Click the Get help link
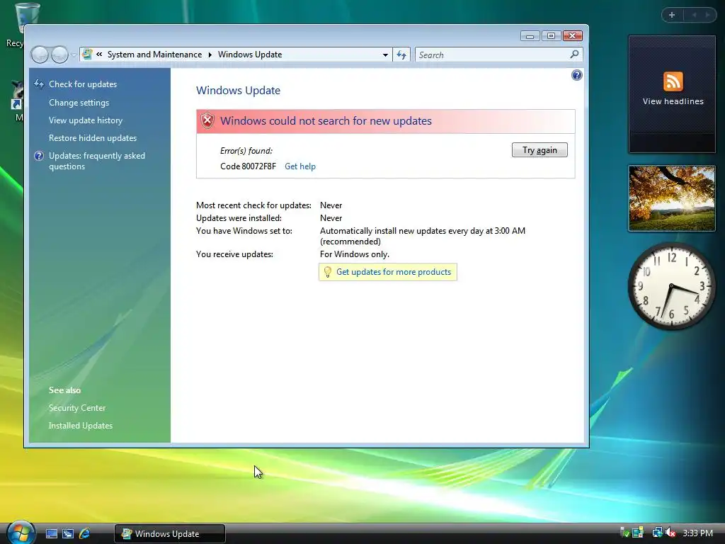The image size is (725, 544). click(x=300, y=166)
